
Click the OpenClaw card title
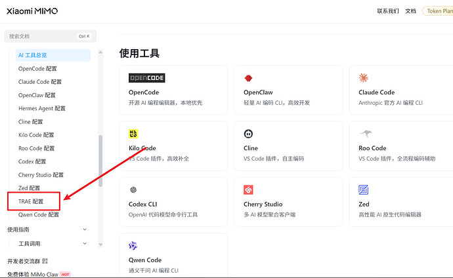tap(258, 92)
